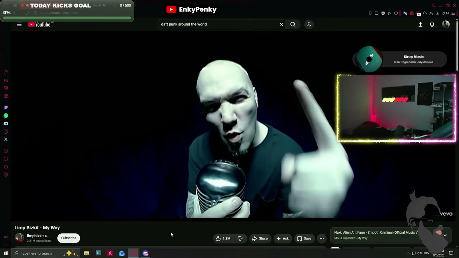Open the sidebar player icon
The image size is (459, 258).
pyautogui.click(x=6, y=151)
